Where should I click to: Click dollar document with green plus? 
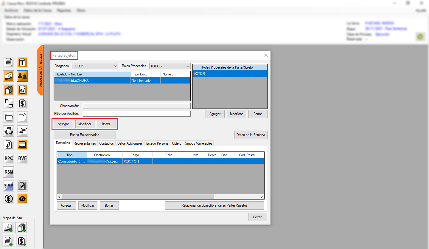click(x=21, y=241)
